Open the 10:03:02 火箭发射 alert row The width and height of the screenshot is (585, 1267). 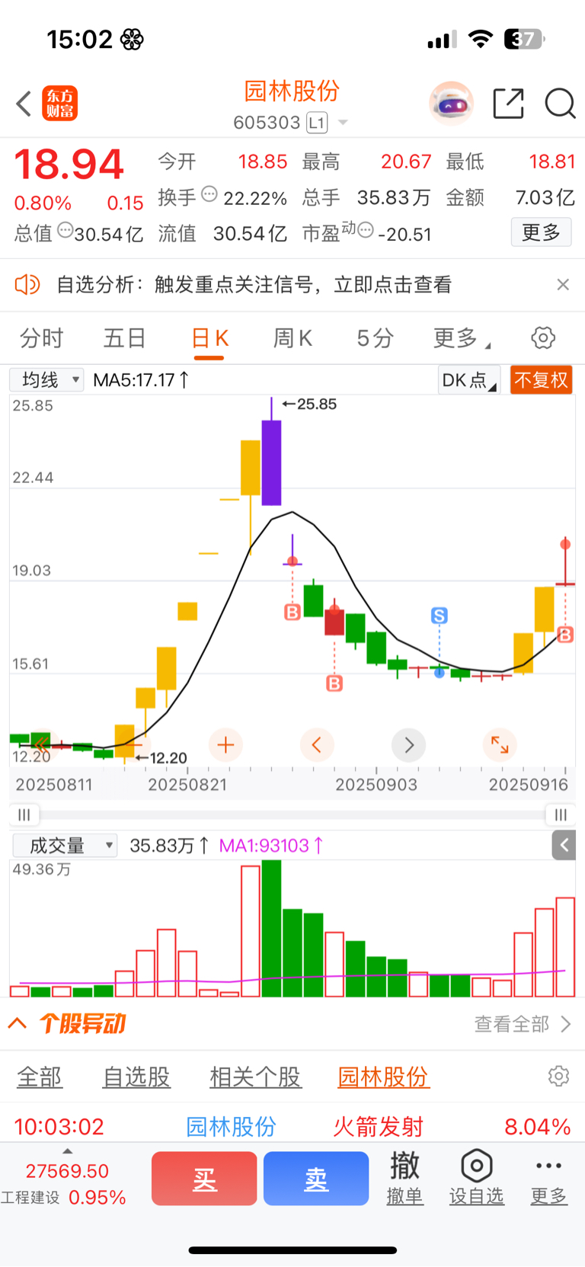point(292,1126)
